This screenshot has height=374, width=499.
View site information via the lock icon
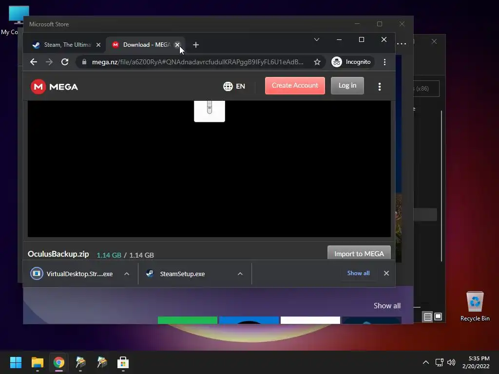[84, 62]
